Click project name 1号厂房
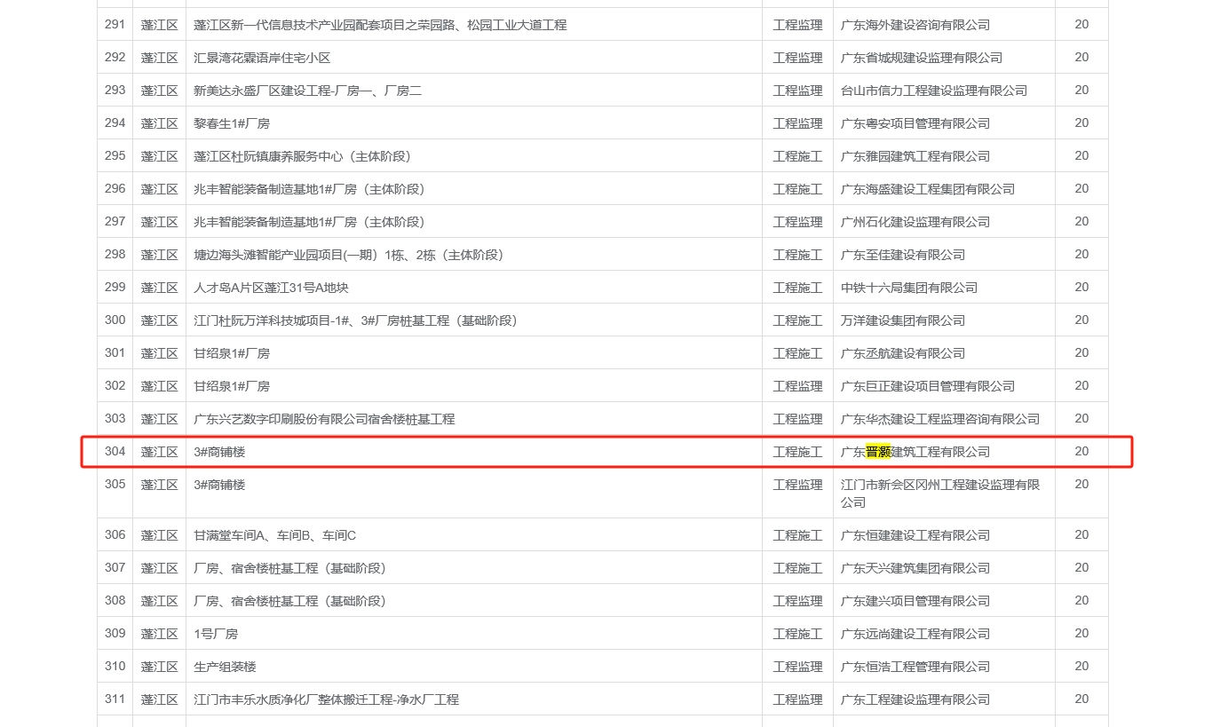1220x727 pixels. pyautogui.click(x=216, y=634)
